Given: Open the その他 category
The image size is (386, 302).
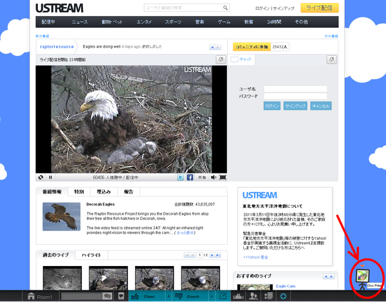Looking at the screenshot, I should [301, 22].
